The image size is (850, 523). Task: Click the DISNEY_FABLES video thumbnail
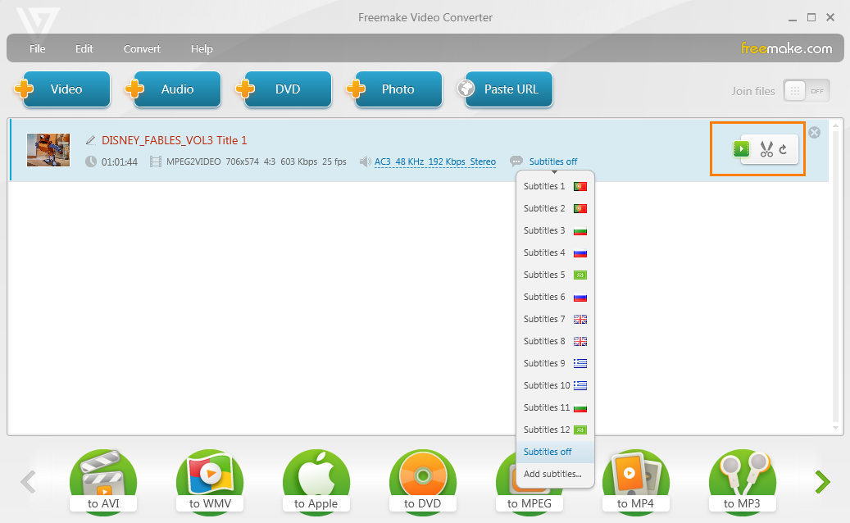[48, 150]
